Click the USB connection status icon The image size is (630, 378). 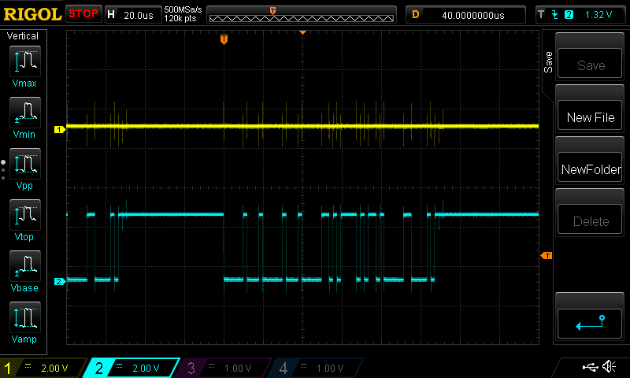(x=590, y=367)
